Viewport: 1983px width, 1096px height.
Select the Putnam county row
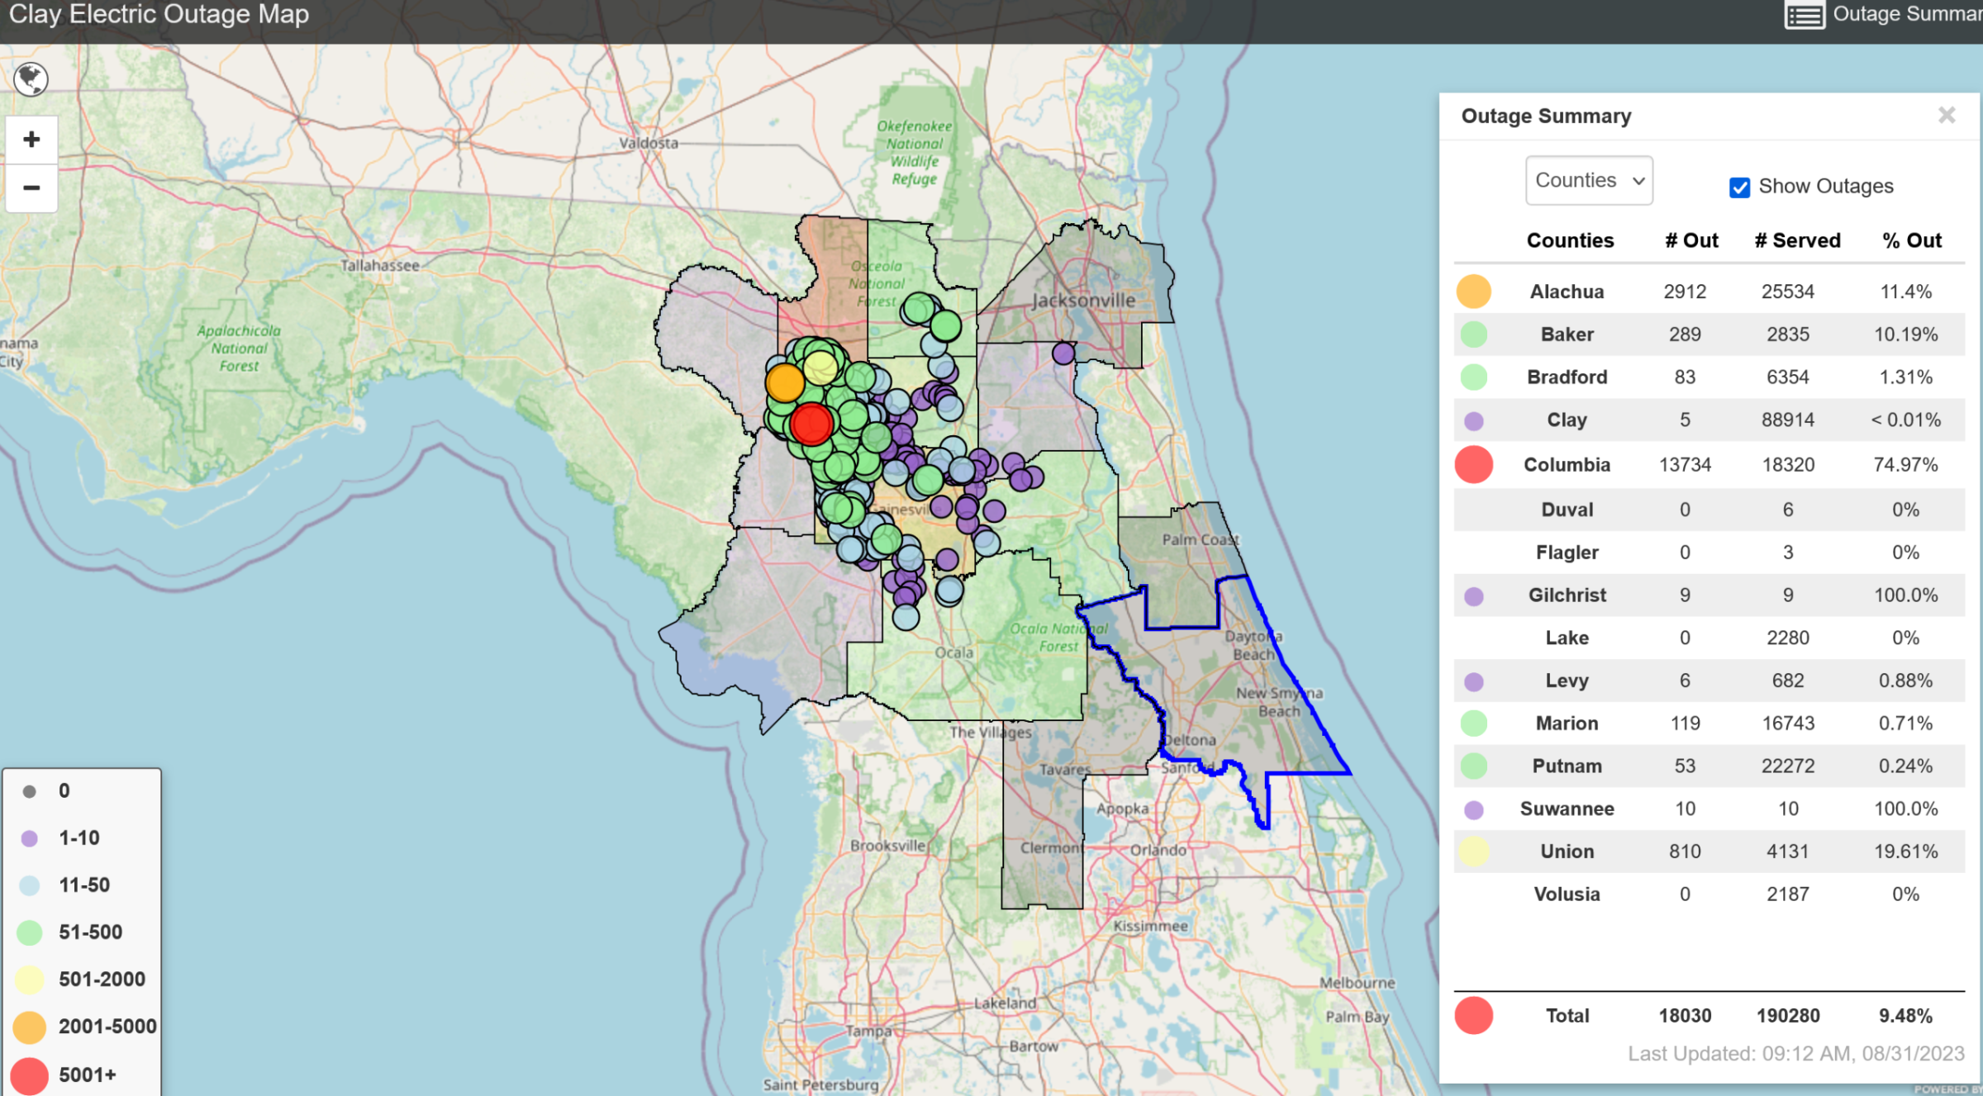(x=1709, y=766)
